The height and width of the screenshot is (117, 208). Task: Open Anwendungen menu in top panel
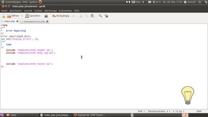coord(13,2)
